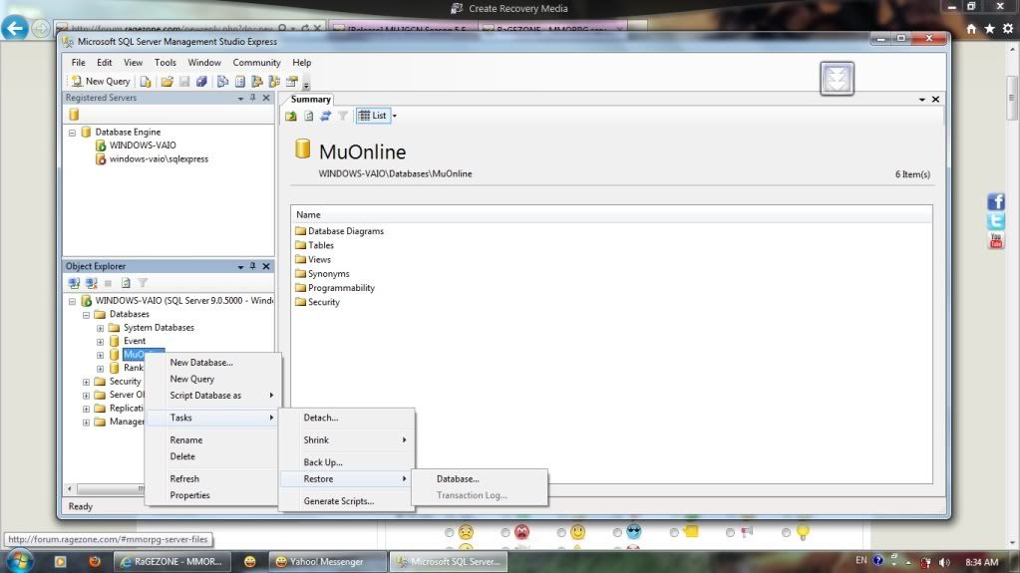Click the Open File folder icon in toolbar

pyautogui.click(x=168, y=82)
